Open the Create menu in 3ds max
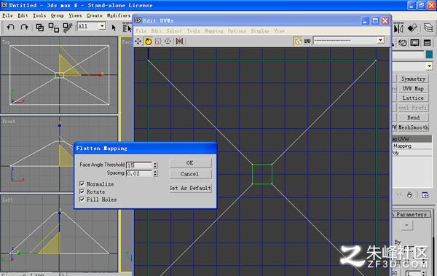The image size is (437, 276). (95, 15)
